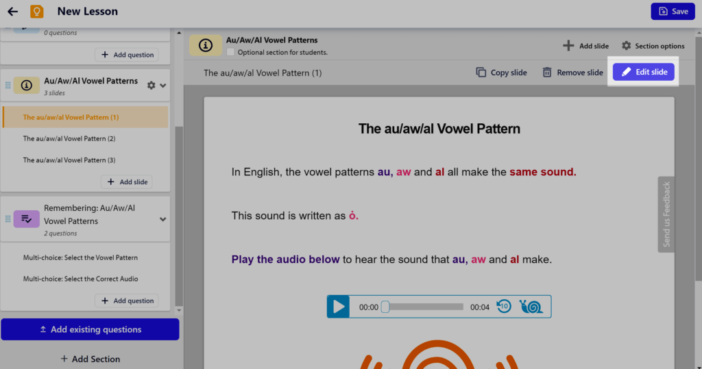Screen dimensions: 702x369
Task: Click the 00:04 audio duration label
Action: tap(479, 307)
